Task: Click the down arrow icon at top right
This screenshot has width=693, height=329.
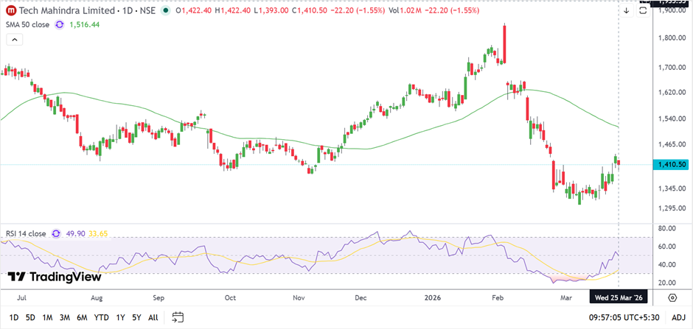Action: (x=626, y=11)
